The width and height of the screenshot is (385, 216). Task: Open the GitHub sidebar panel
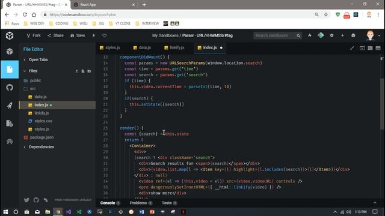click(10, 88)
